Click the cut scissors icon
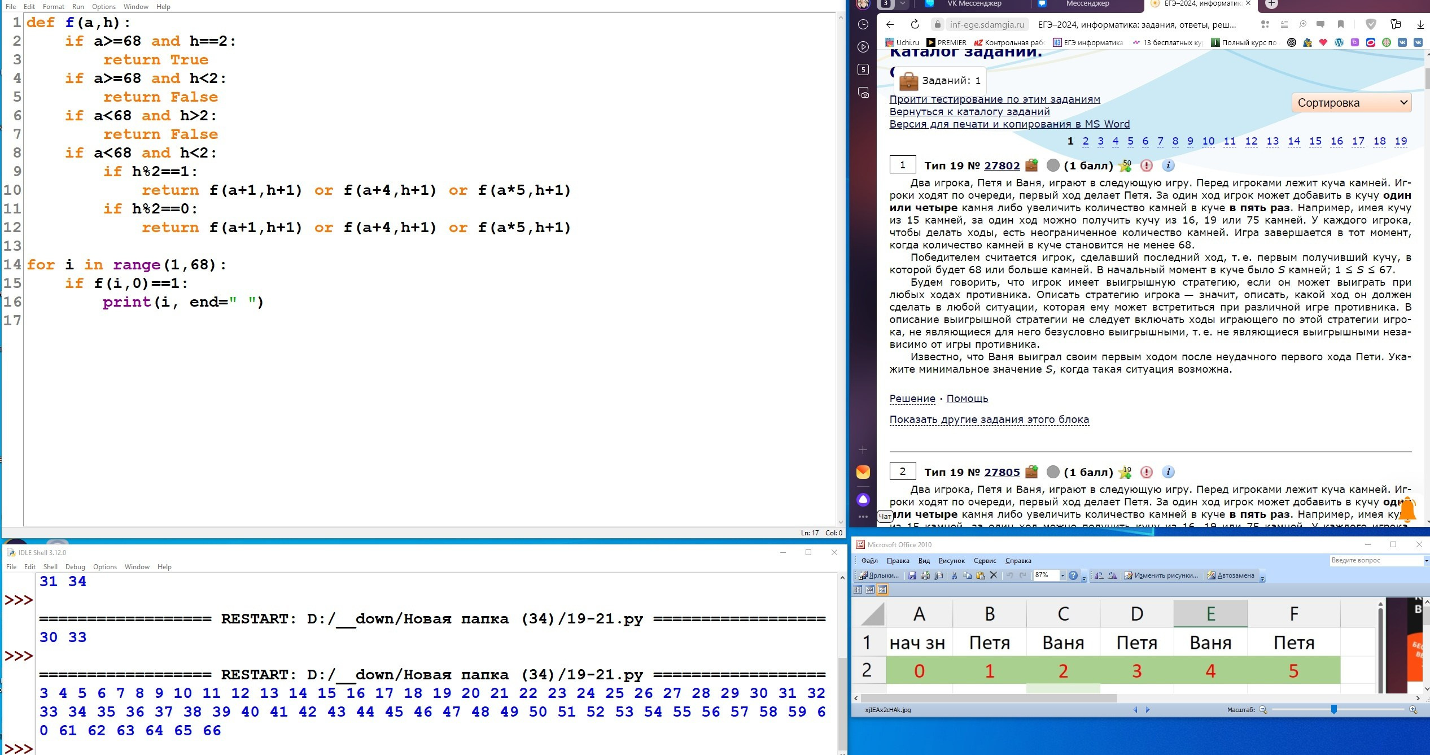The width and height of the screenshot is (1430, 755). 954,575
